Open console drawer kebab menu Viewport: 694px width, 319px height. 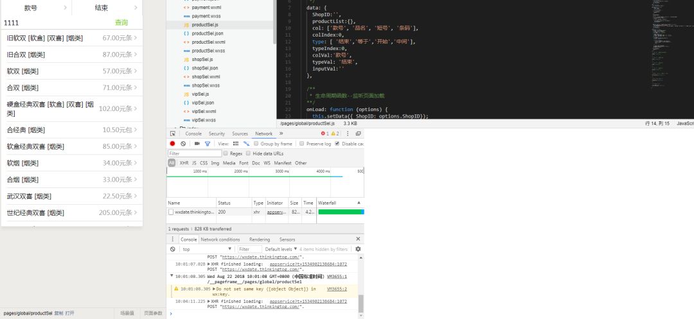(x=173, y=239)
